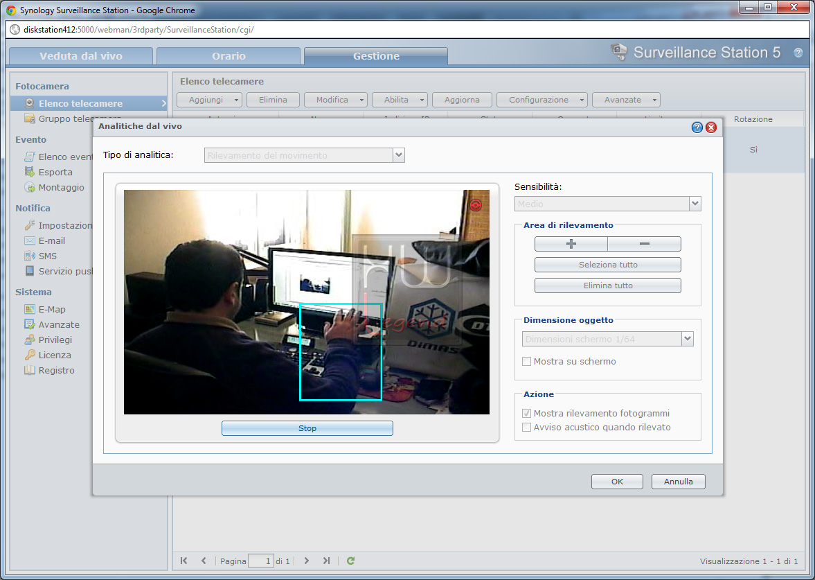Viewport: 815px width, 580px height.
Task: Click the Pagina number input field
Action: [x=261, y=561]
